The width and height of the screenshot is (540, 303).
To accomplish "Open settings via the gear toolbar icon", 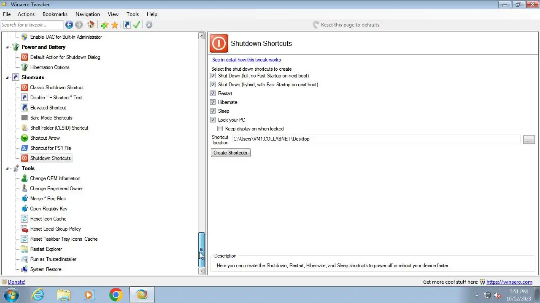I will 149,25.
